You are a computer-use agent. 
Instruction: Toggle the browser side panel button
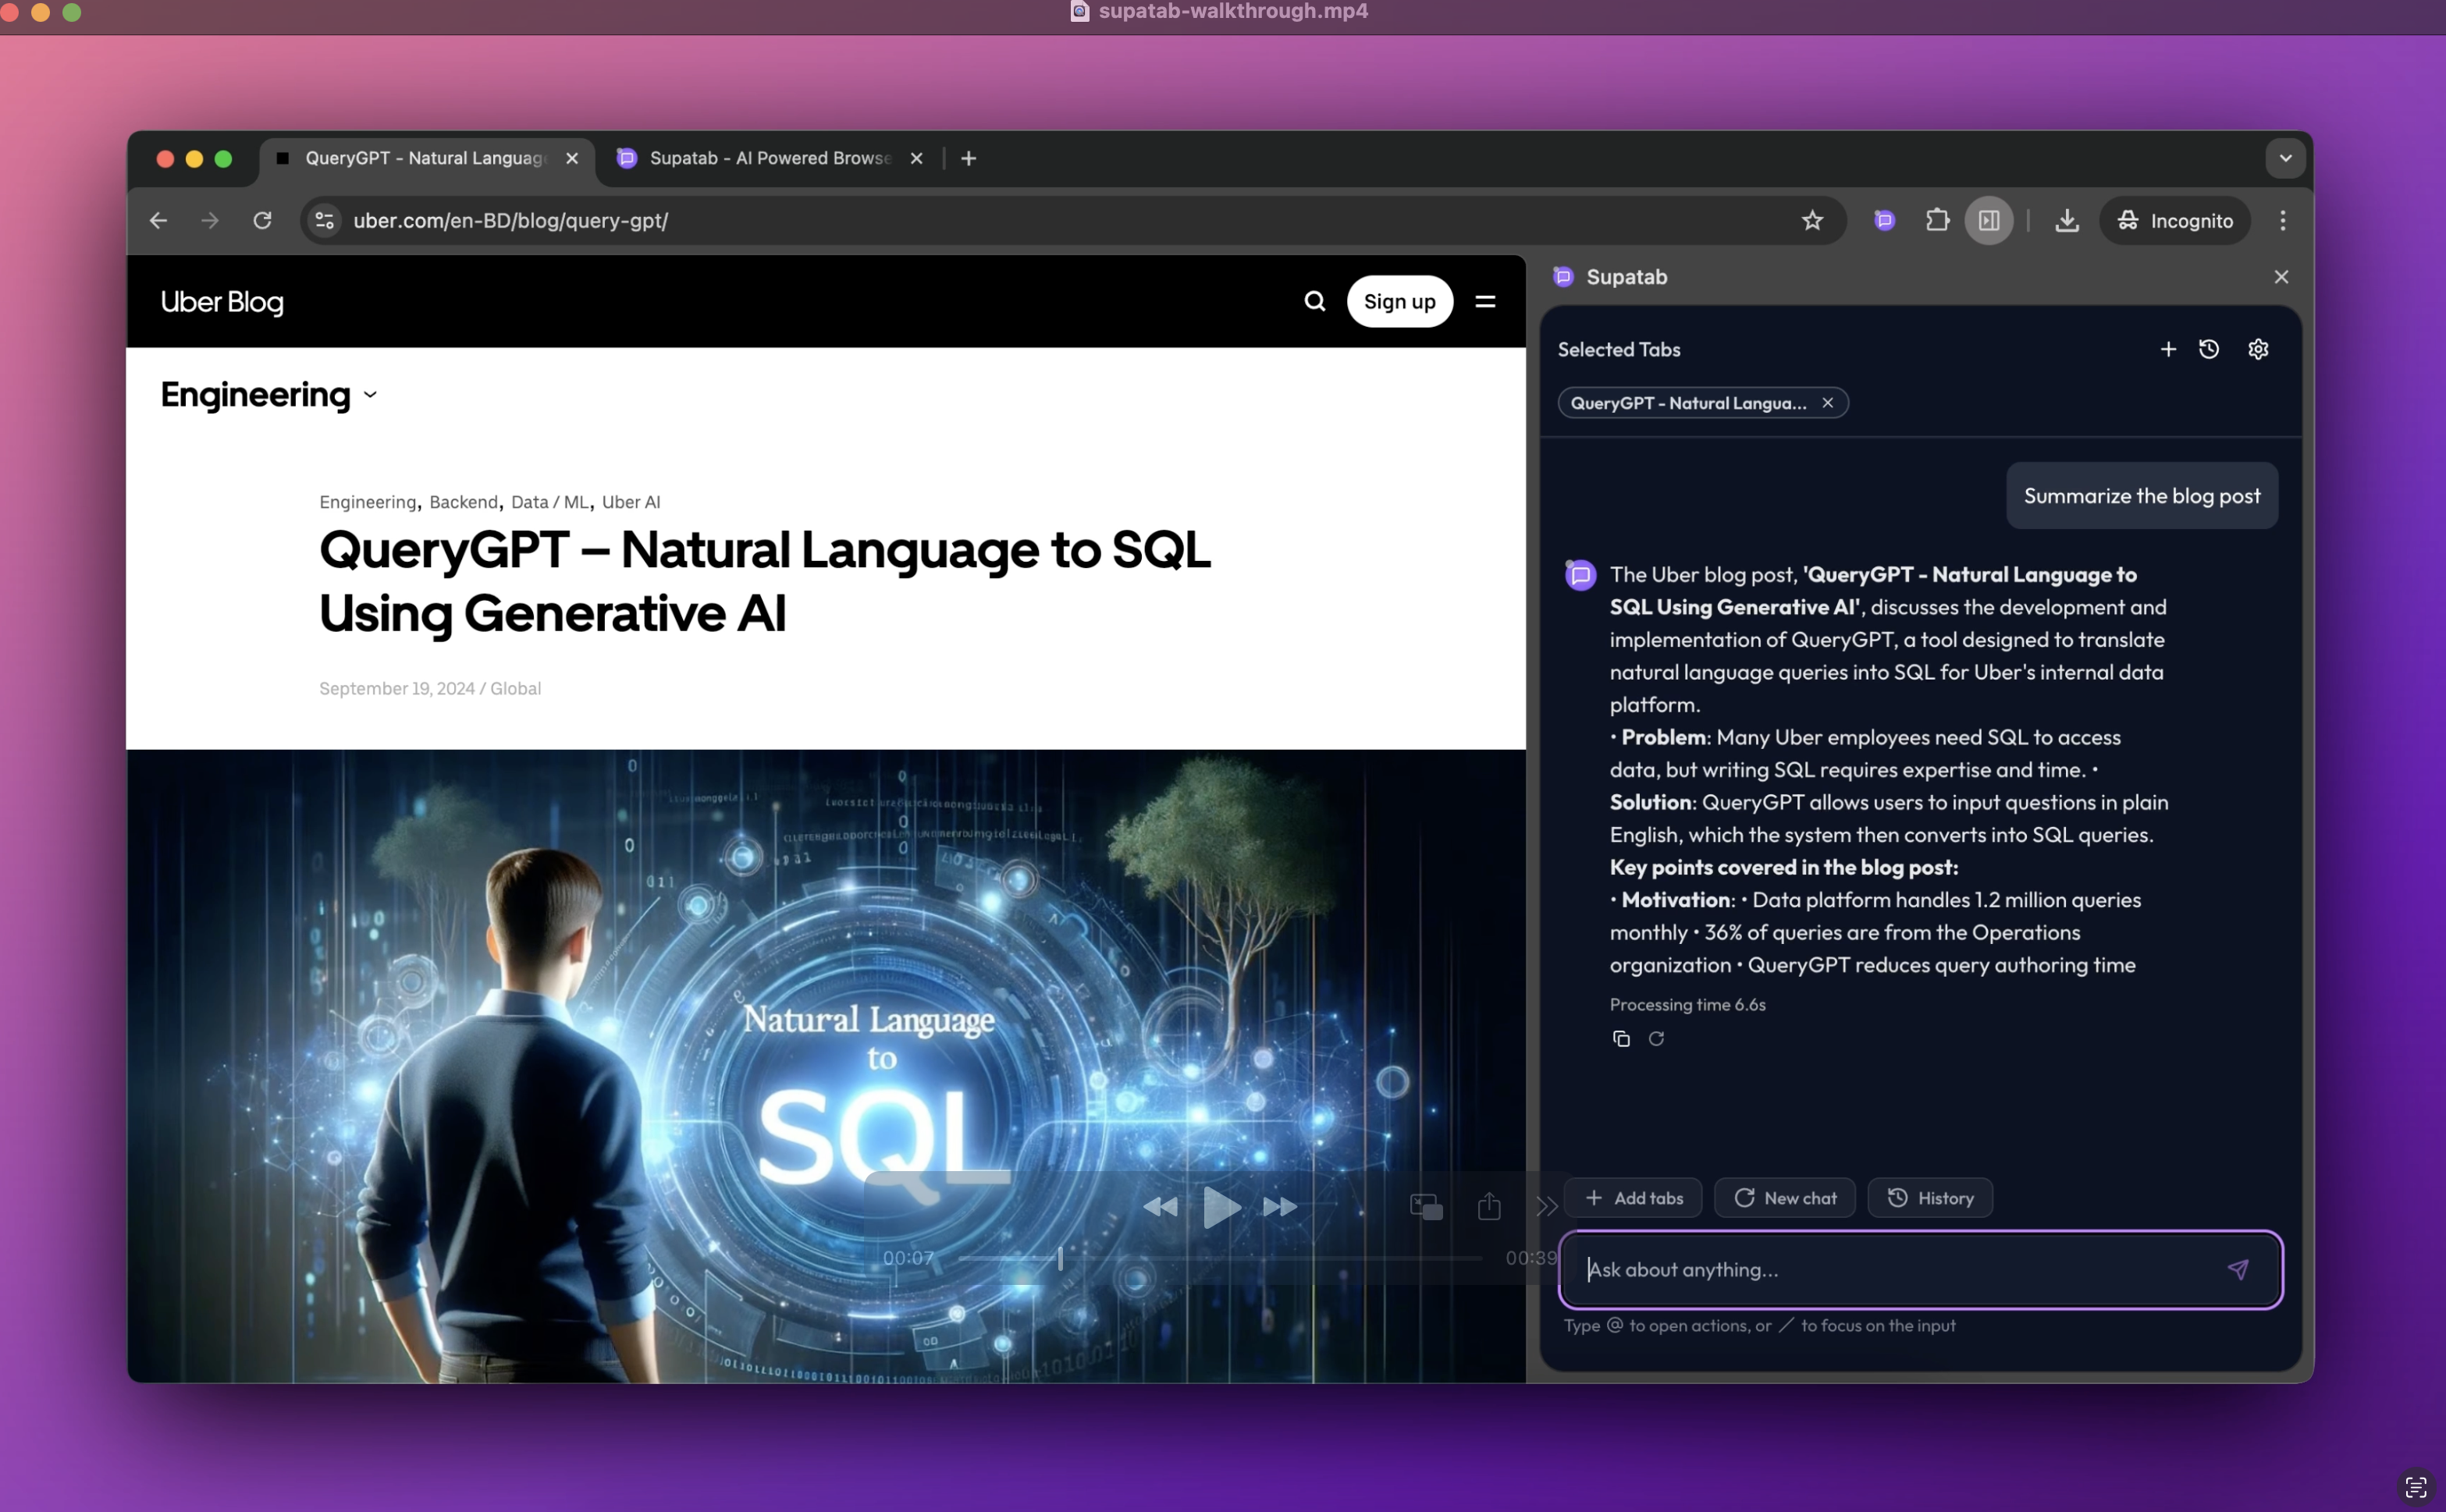(1988, 220)
